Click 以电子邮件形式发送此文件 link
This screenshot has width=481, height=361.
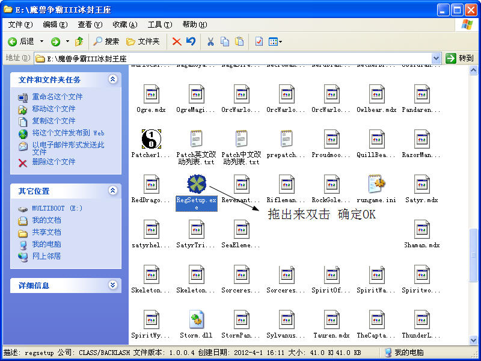click(68, 148)
